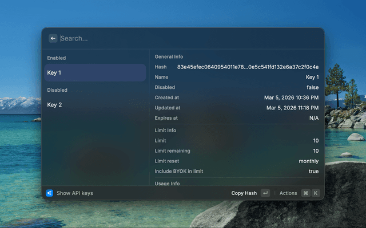This screenshot has height=228, width=366.
Task: Click the Limit reset monthly value
Action: tap(308, 161)
